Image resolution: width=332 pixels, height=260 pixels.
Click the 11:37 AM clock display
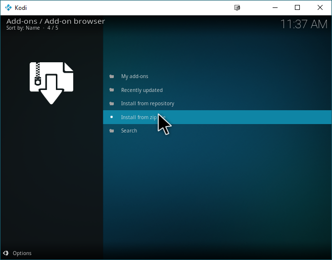(304, 24)
